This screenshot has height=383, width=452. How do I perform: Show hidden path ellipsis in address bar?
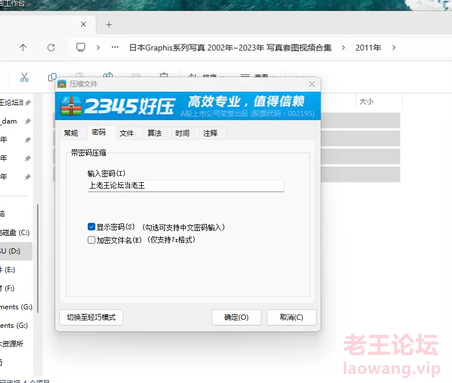[x=115, y=47]
